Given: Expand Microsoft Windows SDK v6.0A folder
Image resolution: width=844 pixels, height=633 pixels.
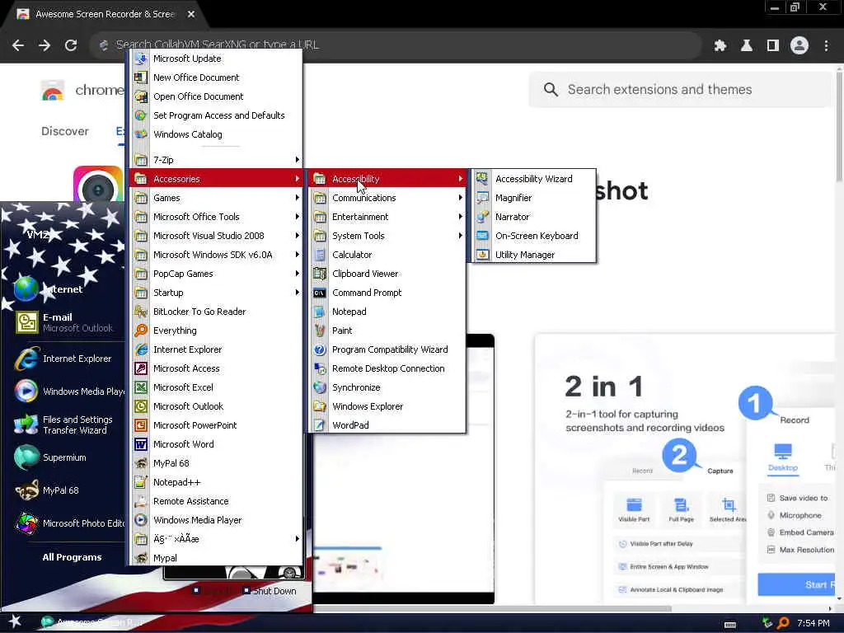Looking at the screenshot, I should [217, 254].
